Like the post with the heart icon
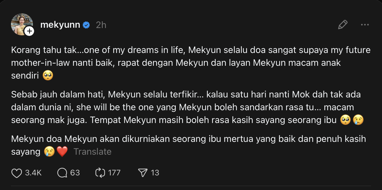Screen dimensions: 382x190 coord(16,173)
